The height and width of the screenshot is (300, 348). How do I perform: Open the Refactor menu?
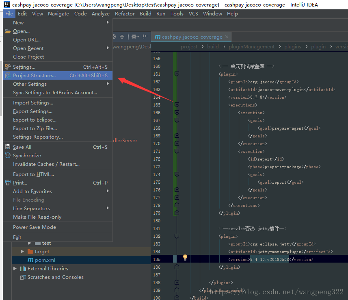(125, 14)
